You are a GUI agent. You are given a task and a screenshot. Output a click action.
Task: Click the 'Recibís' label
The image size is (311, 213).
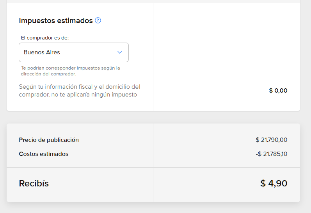point(34,183)
